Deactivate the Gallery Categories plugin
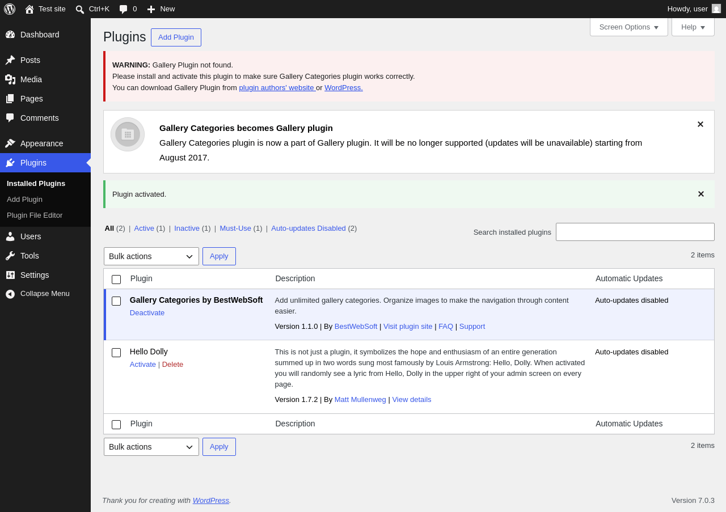The height and width of the screenshot is (512, 726). coord(147,313)
